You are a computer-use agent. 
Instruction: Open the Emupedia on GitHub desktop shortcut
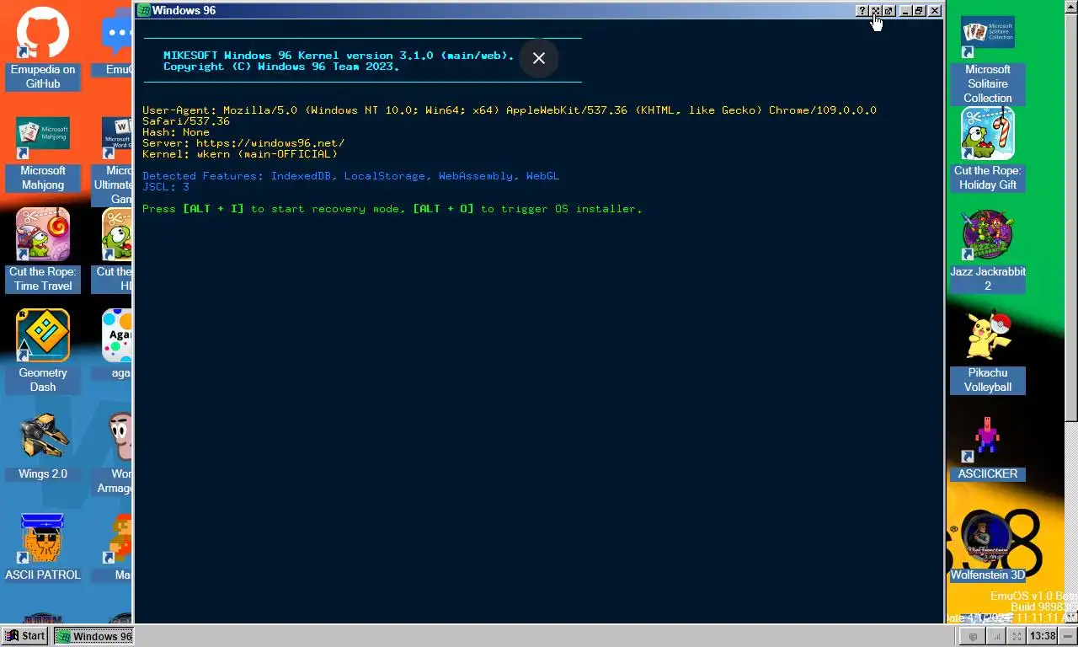pyautogui.click(x=42, y=47)
